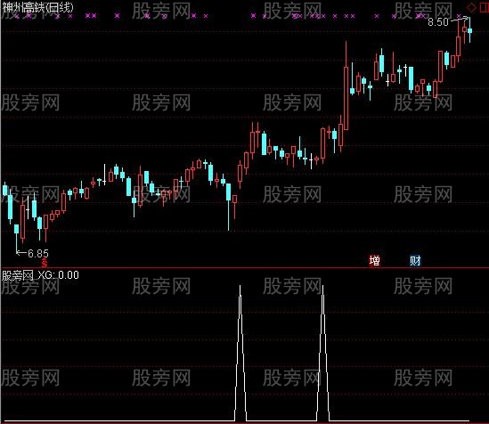Open the 财 financial info marker
489x424 pixels.
pyautogui.click(x=415, y=260)
